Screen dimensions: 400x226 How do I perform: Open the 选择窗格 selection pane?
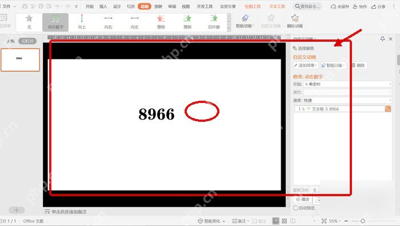pyautogui.click(x=303, y=48)
